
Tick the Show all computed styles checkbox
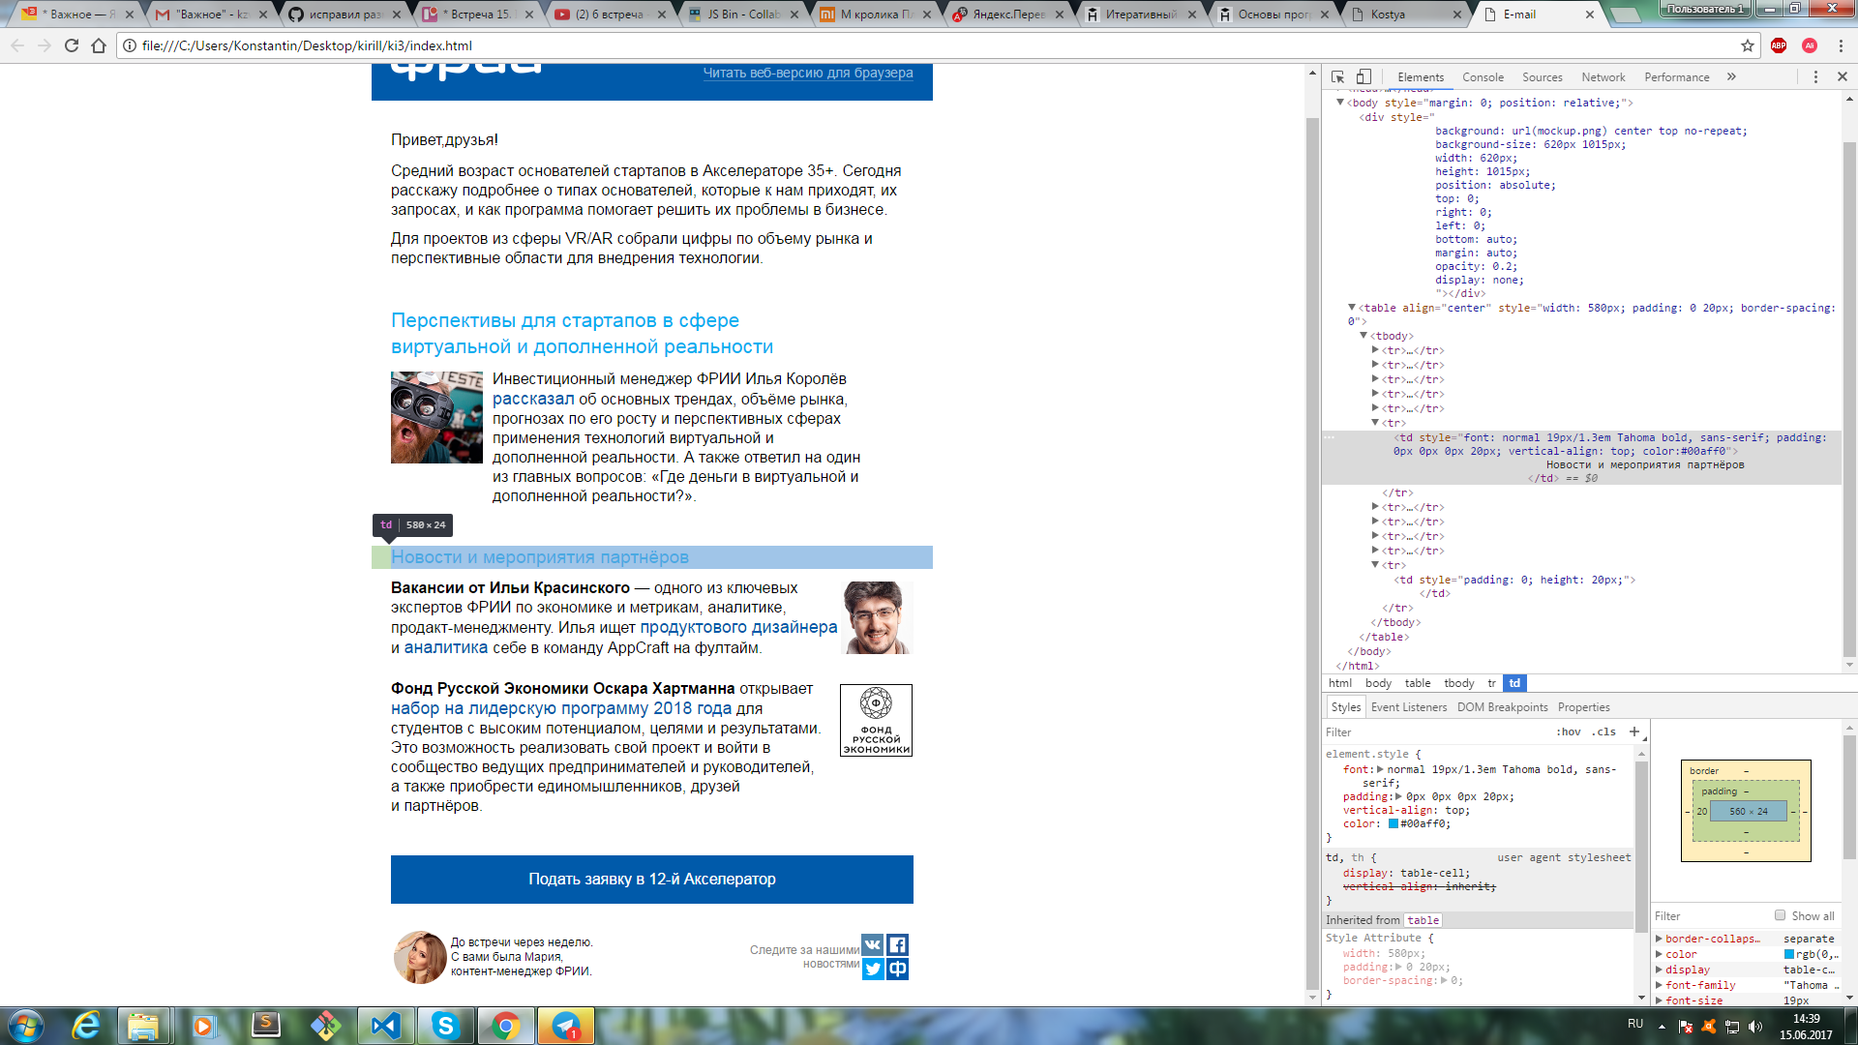[x=1780, y=915]
